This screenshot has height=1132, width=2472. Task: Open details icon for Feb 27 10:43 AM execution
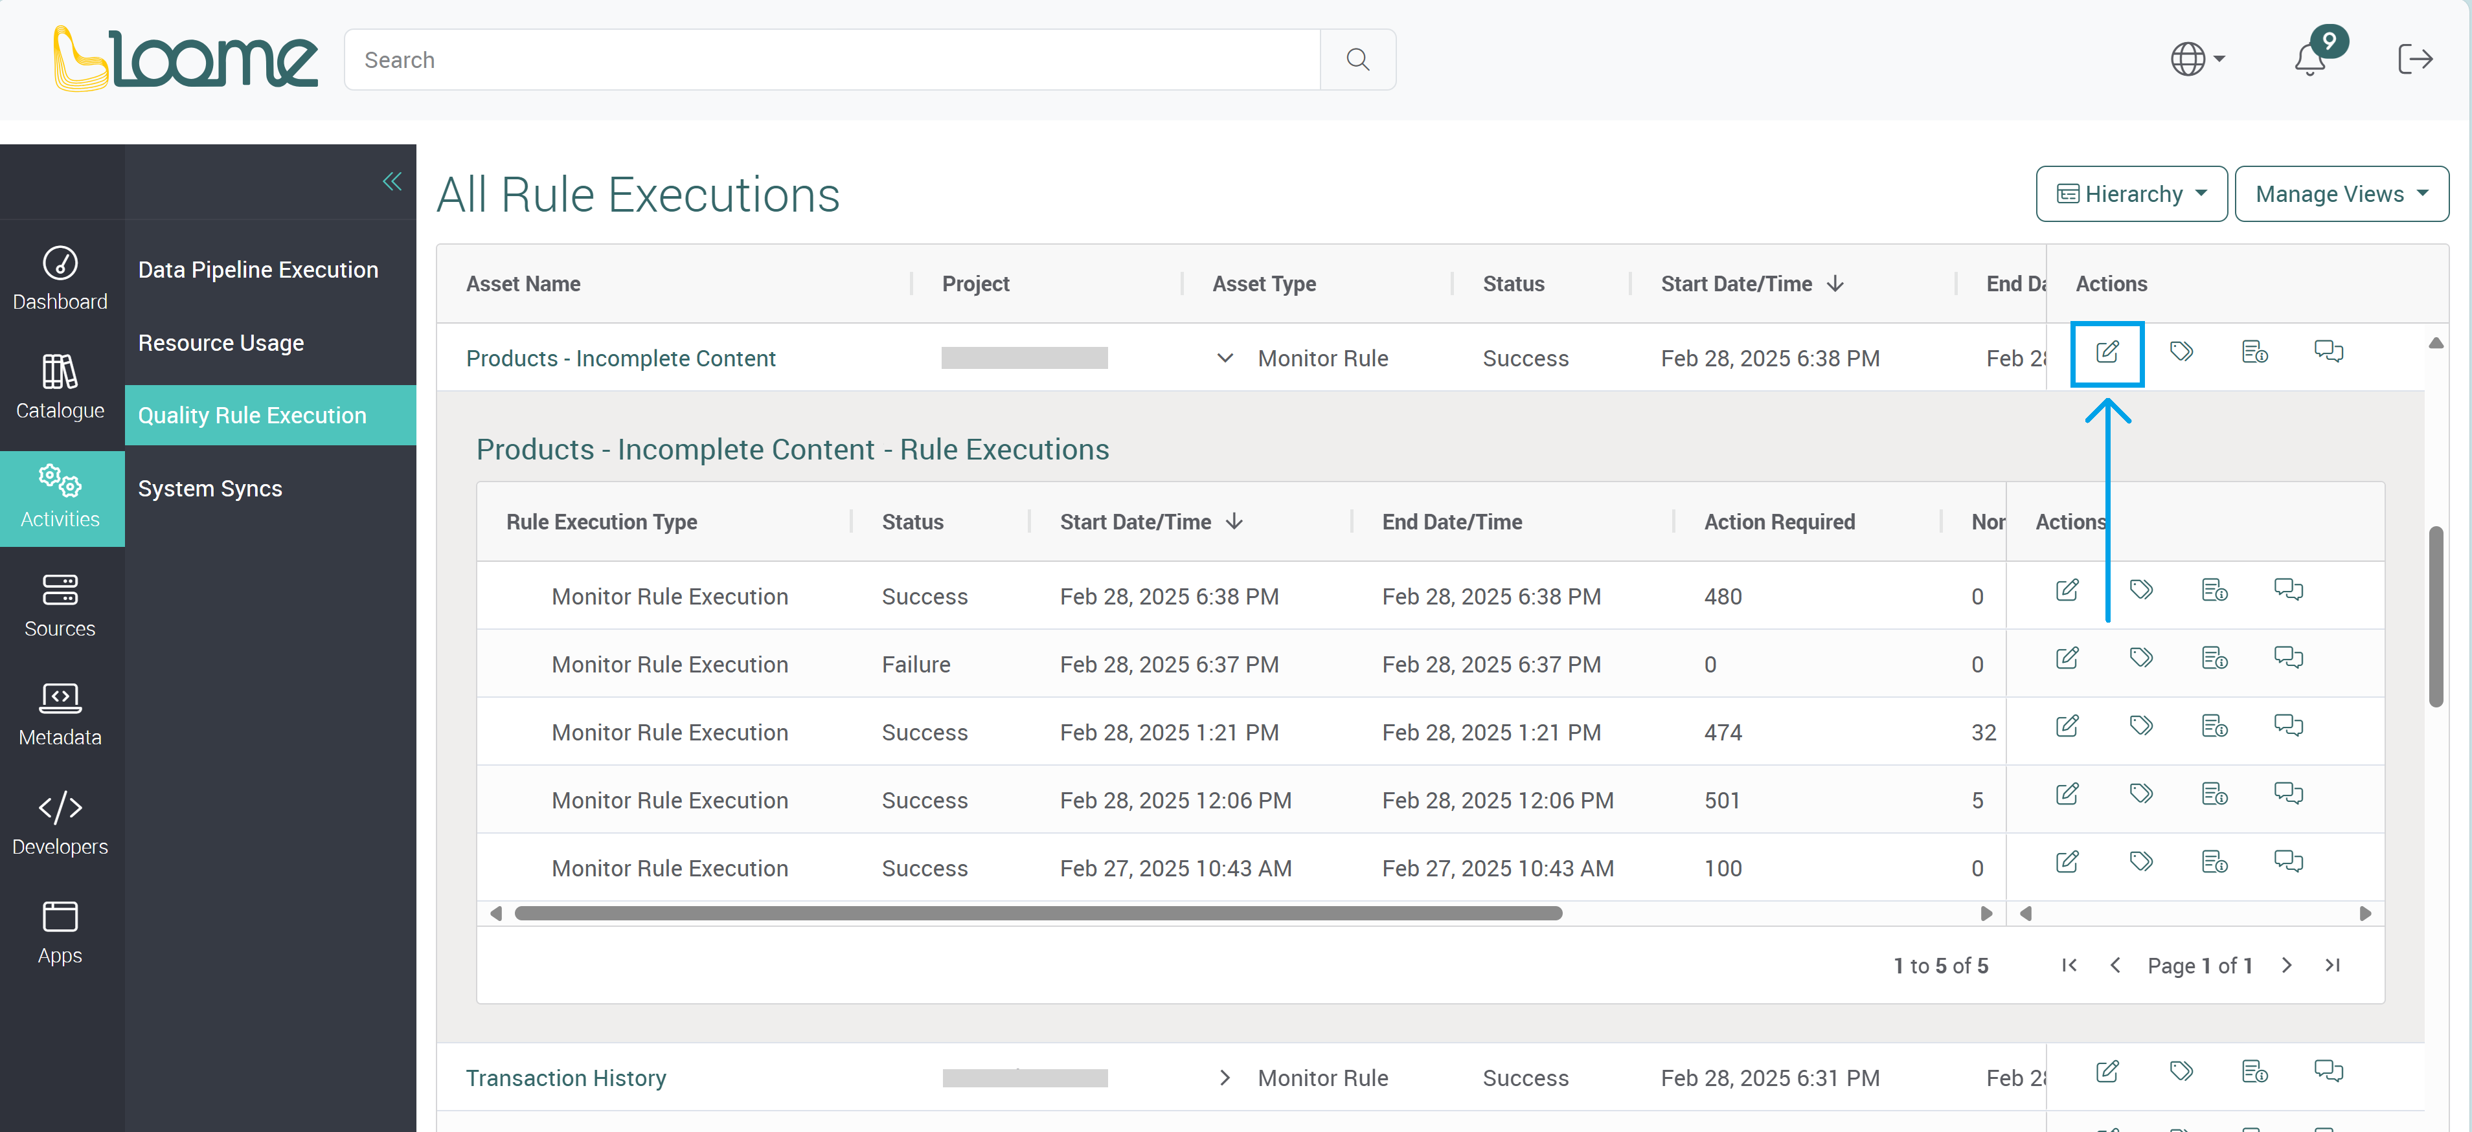[2215, 861]
